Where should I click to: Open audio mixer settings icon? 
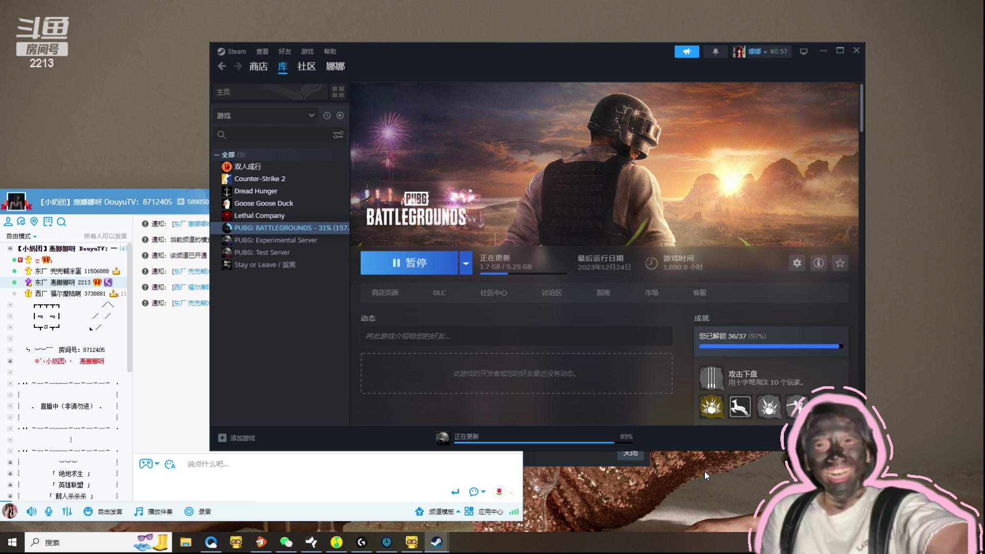point(67,511)
